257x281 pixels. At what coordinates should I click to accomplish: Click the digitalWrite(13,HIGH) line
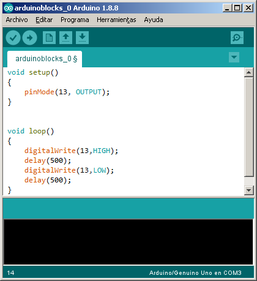click(71, 151)
